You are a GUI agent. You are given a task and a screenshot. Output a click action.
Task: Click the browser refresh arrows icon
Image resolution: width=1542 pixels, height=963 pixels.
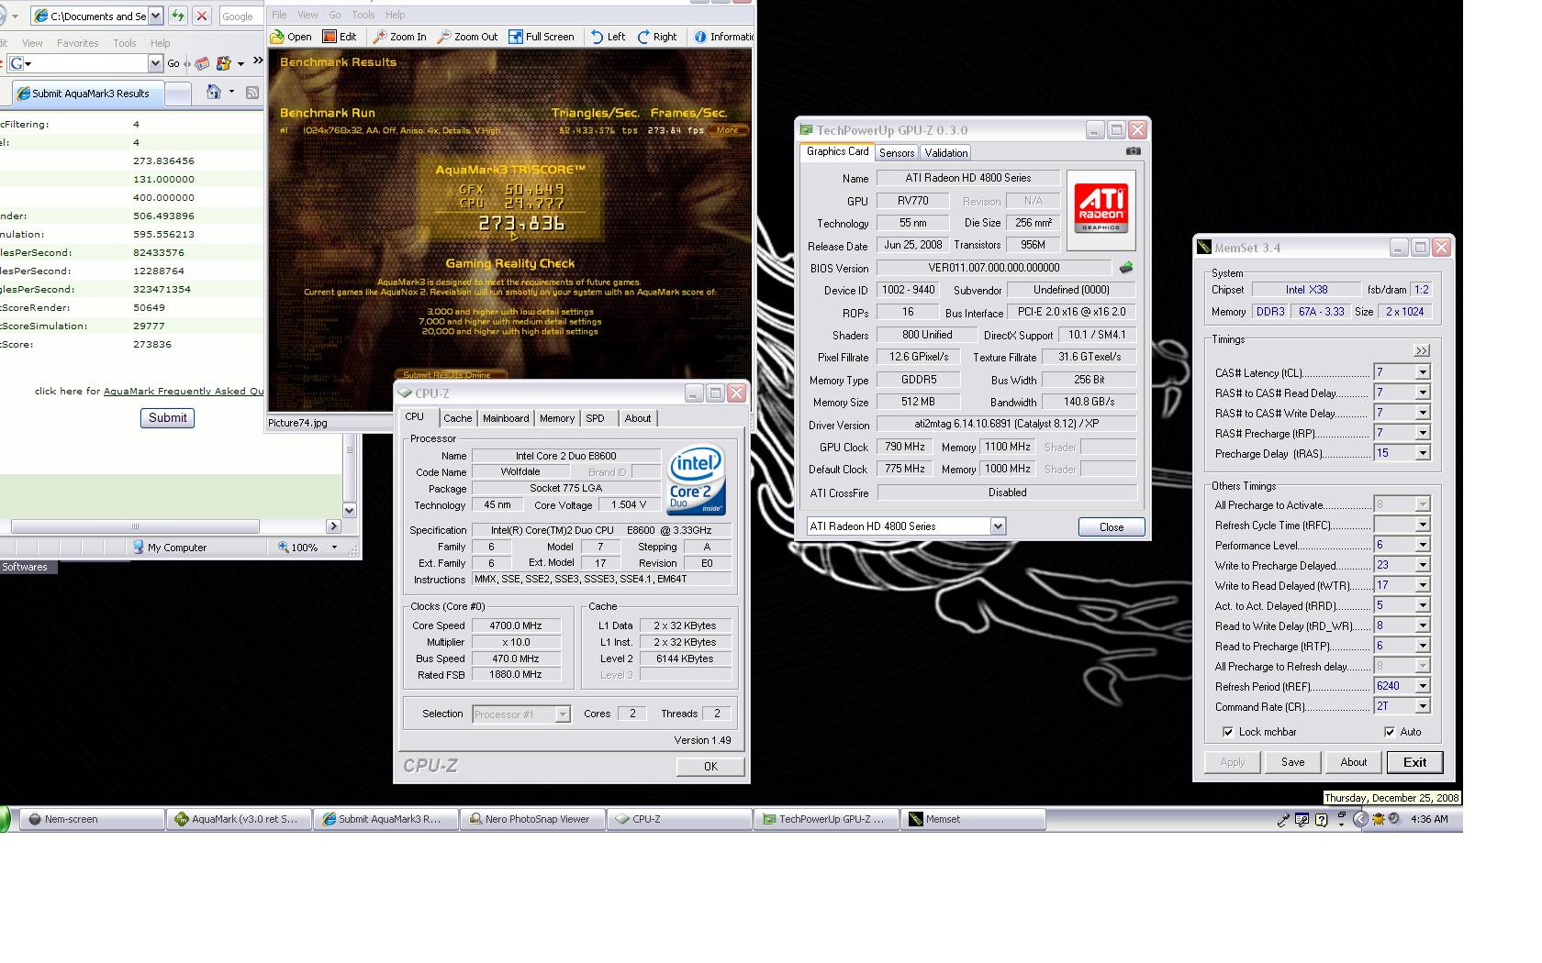coord(178,16)
